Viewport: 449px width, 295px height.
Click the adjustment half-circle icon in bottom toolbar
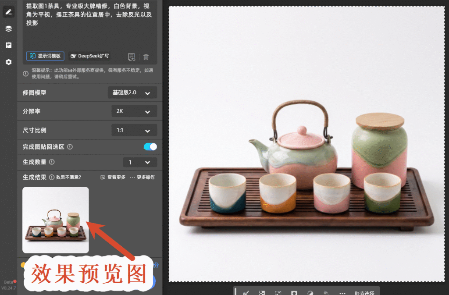click(x=310, y=293)
